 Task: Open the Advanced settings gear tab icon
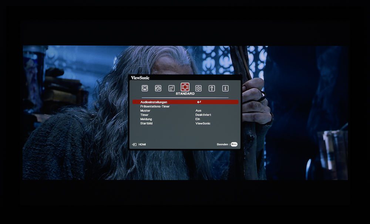point(198,88)
